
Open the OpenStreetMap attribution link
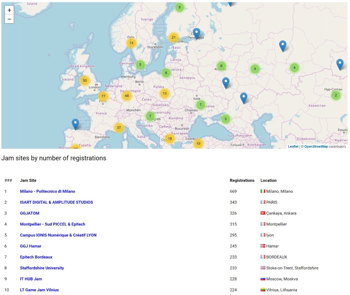[x=316, y=147]
